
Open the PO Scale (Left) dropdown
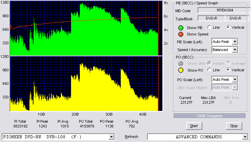(x=235, y=79)
